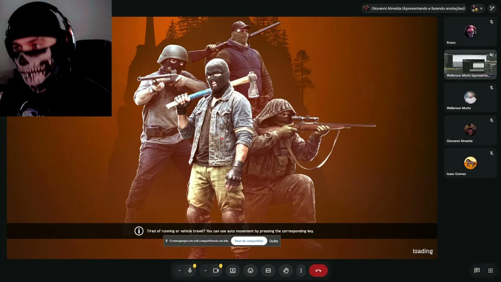
Task: Click the "Russo" name label
Action: (x=451, y=43)
